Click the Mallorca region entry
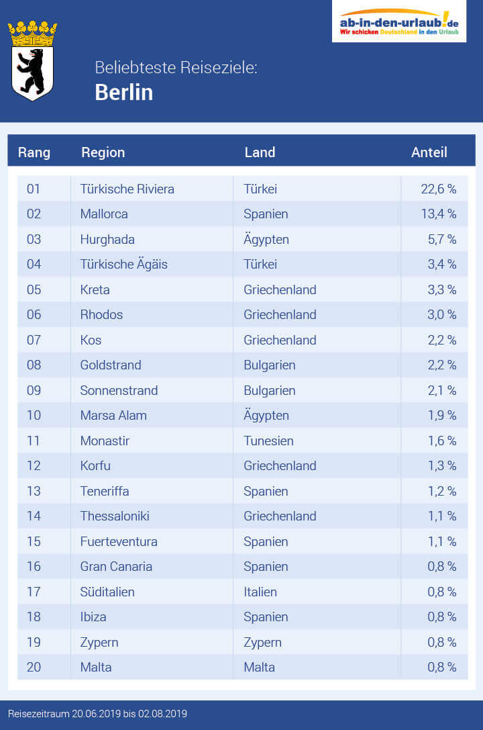The height and width of the screenshot is (730, 483). pyautogui.click(x=104, y=214)
